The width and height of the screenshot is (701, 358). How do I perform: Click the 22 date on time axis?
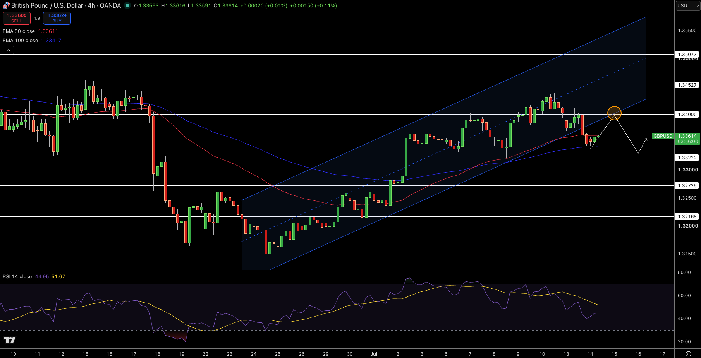pos(206,354)
